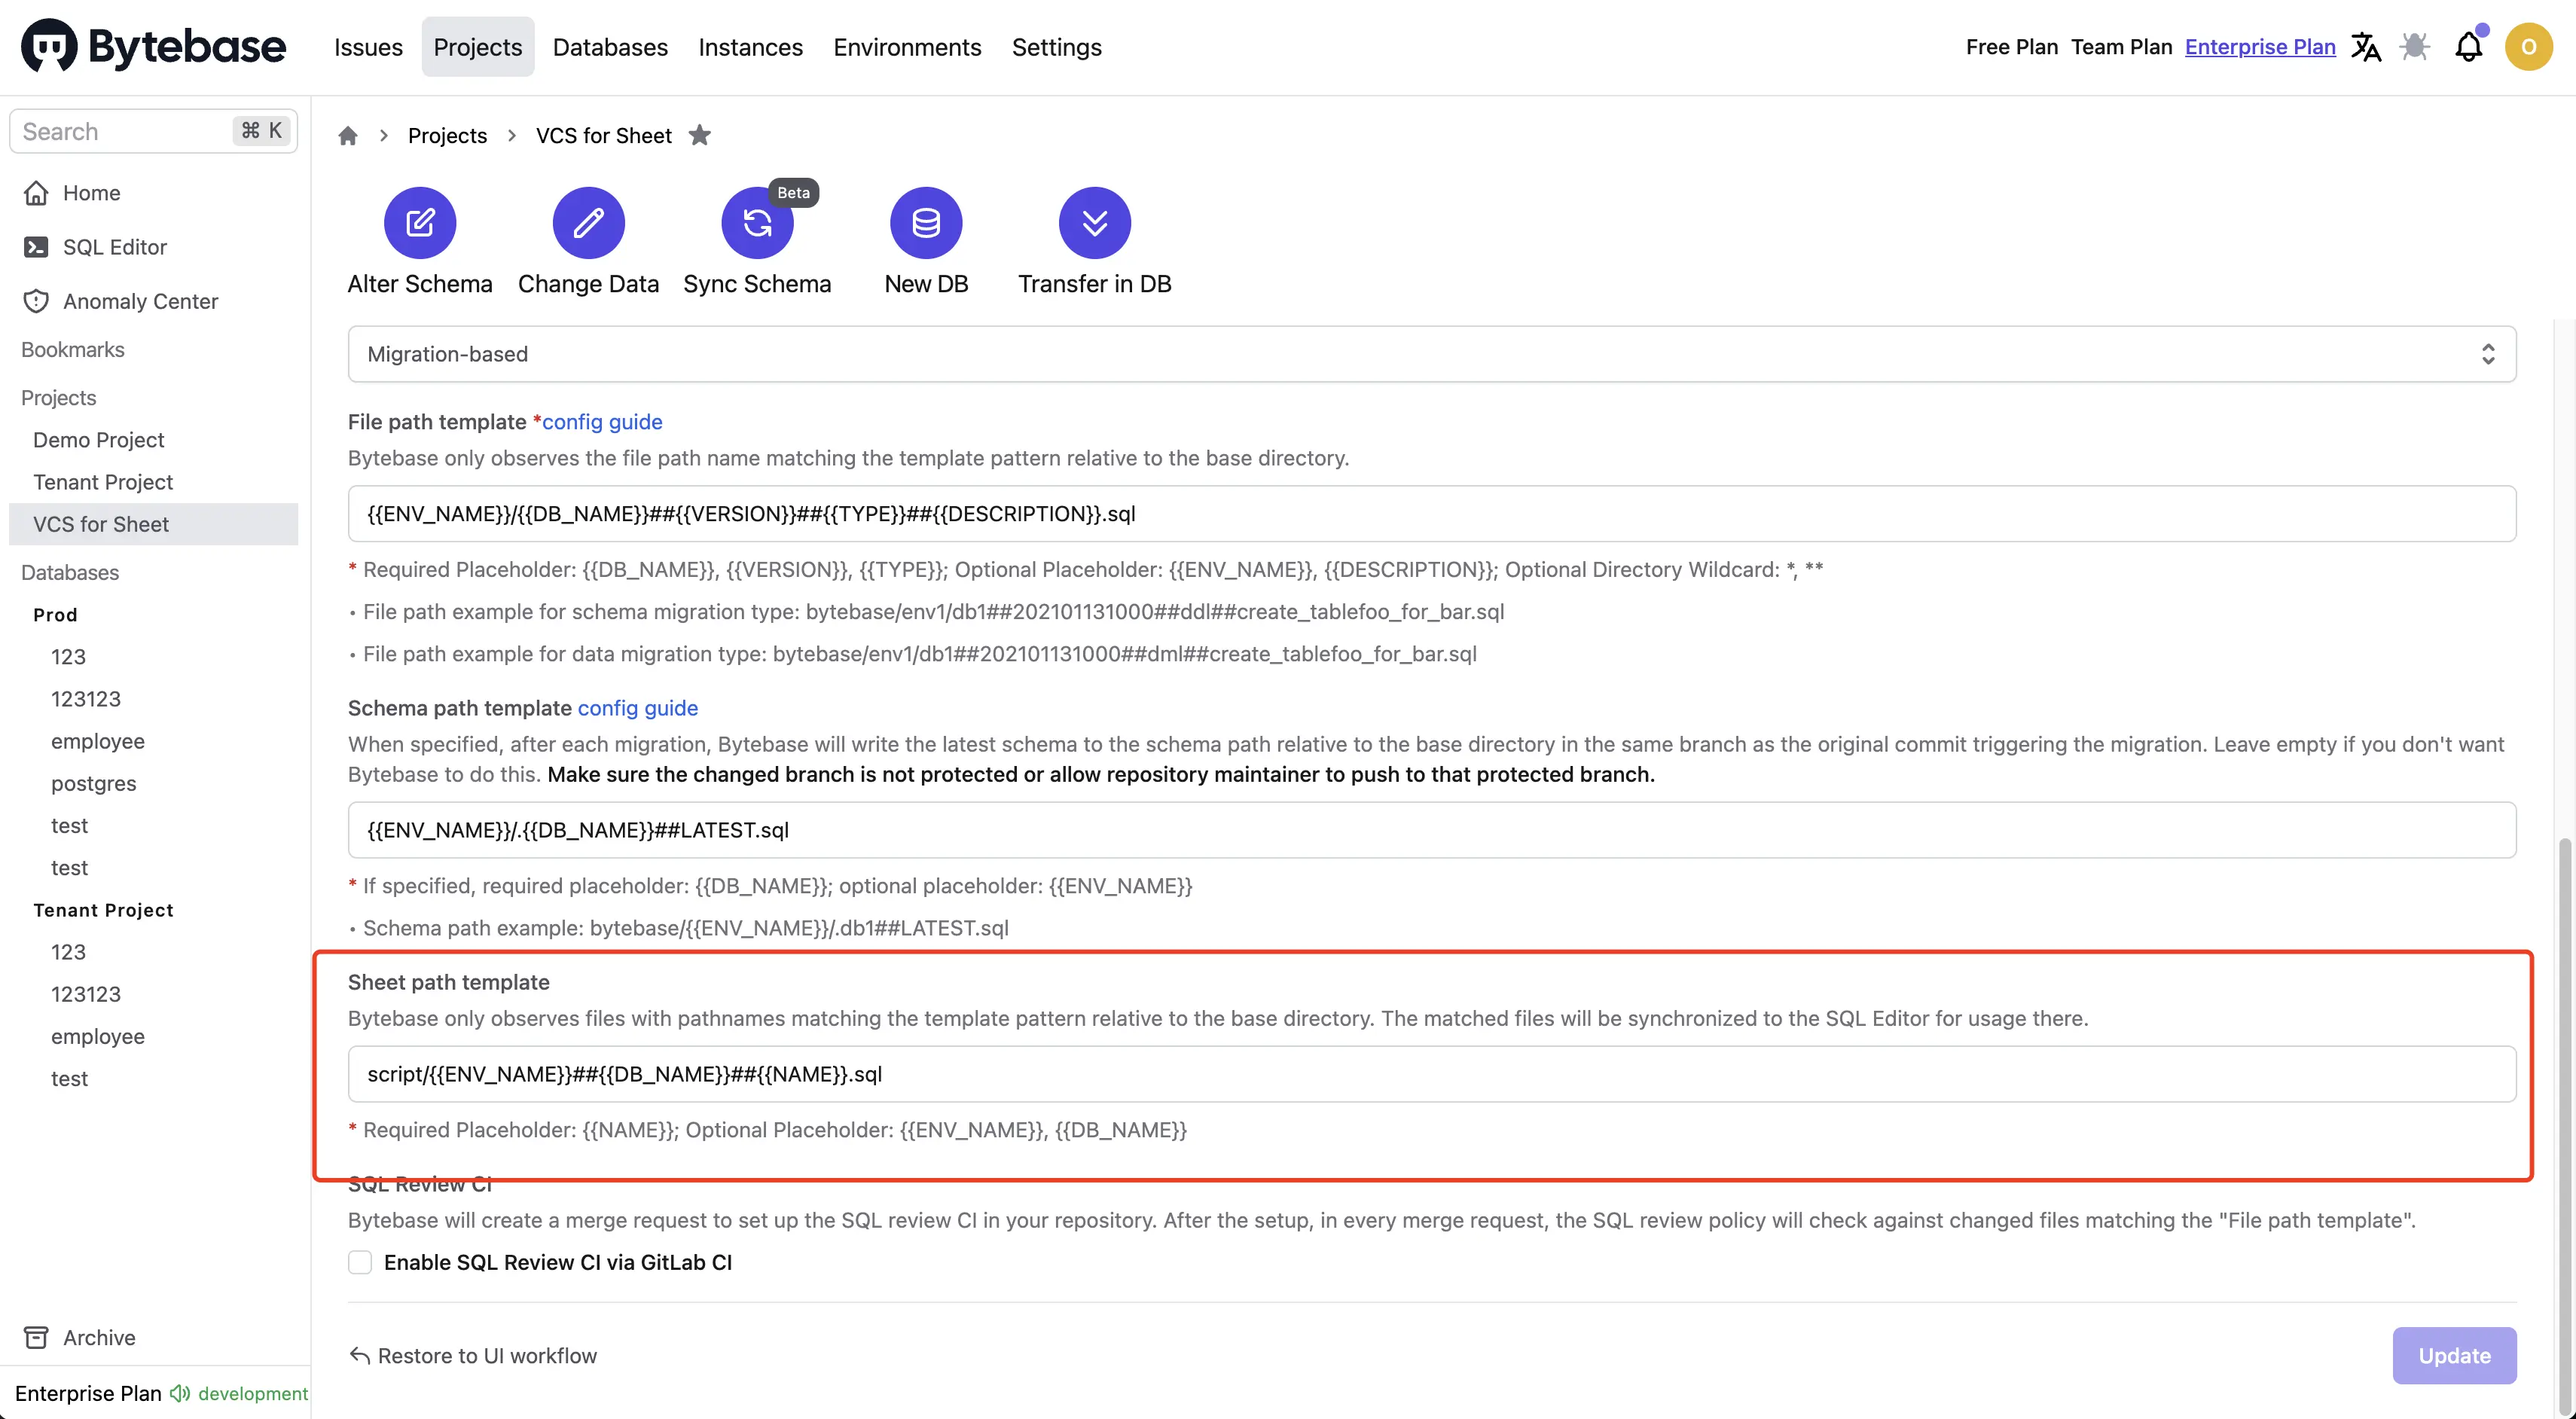The image size is (2576, 1419).
Task: Click the Search box
Action: tap(154, 131)
